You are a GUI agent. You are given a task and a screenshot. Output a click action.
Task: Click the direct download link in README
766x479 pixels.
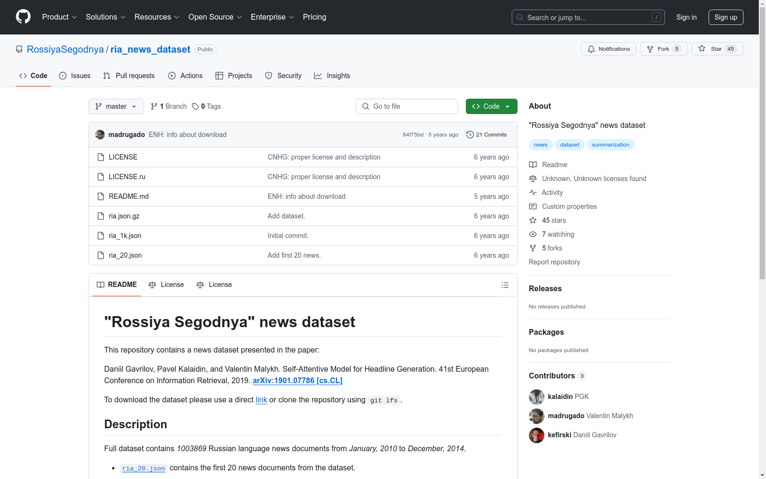click(x=261, y=400)
